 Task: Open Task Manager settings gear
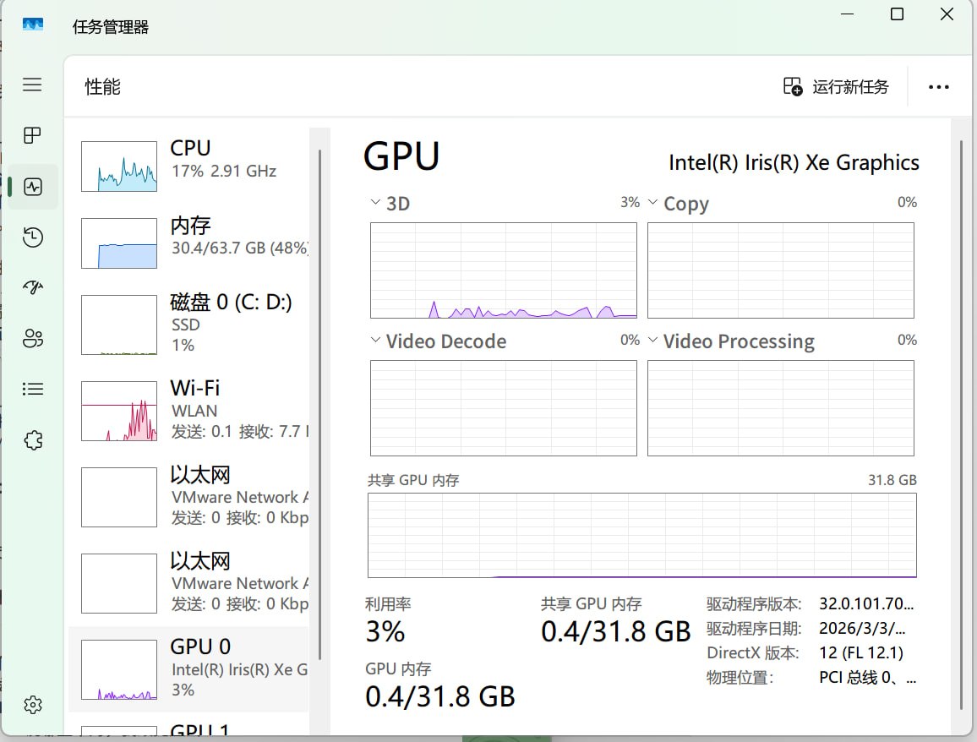point(32,705)
